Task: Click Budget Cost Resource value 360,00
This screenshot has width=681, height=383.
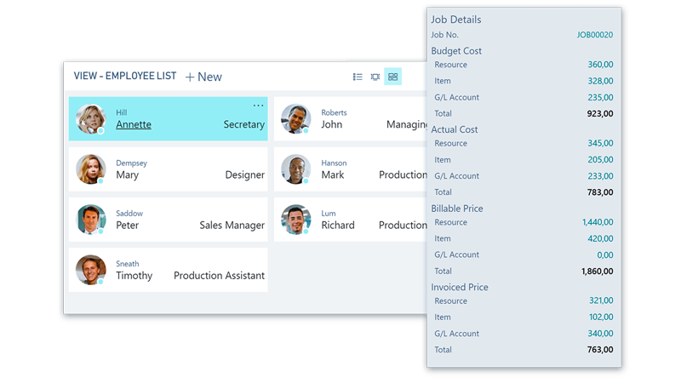Action: [600, 65]
